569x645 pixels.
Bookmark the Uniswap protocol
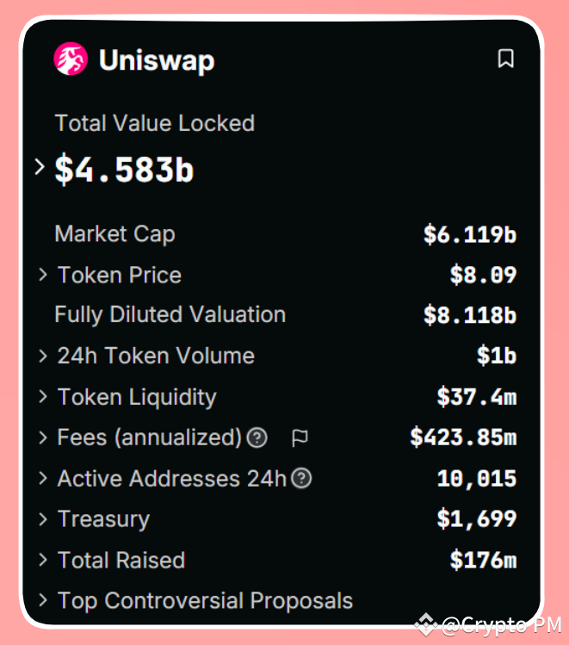click(506, 59)
